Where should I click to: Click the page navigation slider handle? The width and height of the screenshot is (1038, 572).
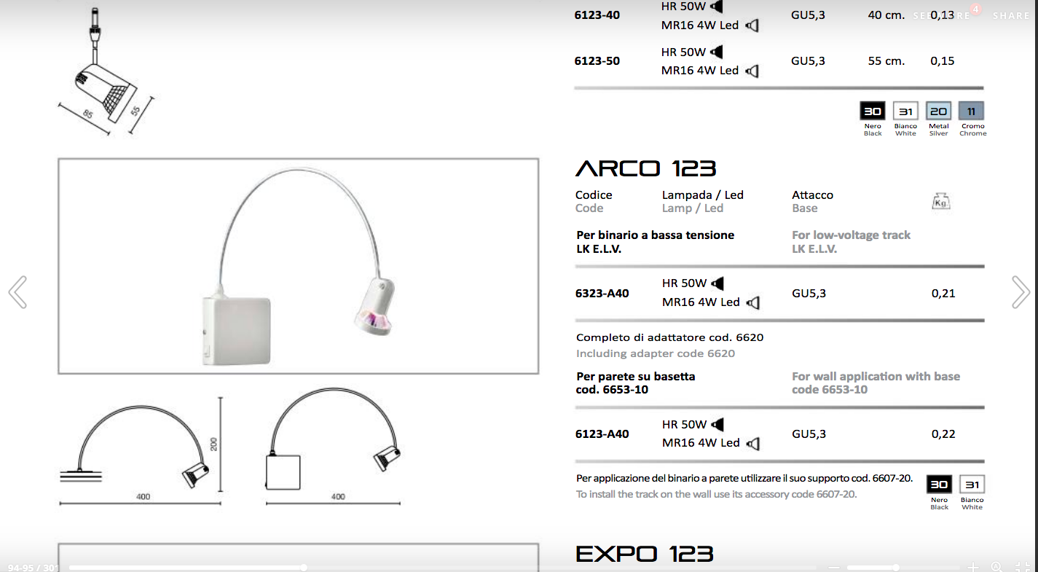point(304,567)
